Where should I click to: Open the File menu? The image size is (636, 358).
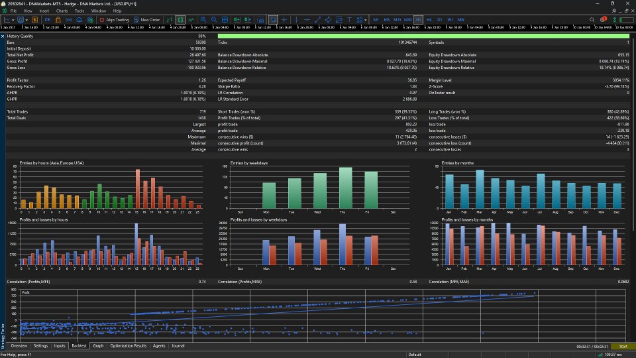pos(13,11)
